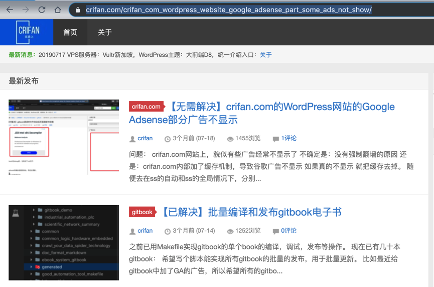Click the 最新消息 label

click(22, 55)
